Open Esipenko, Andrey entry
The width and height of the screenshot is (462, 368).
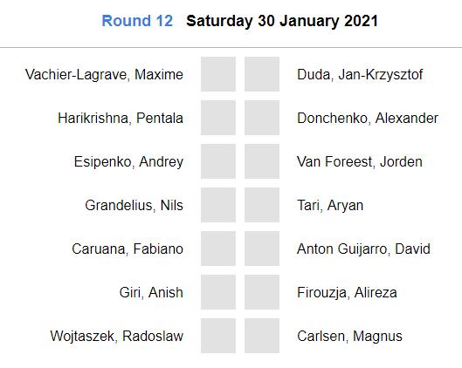128,162
